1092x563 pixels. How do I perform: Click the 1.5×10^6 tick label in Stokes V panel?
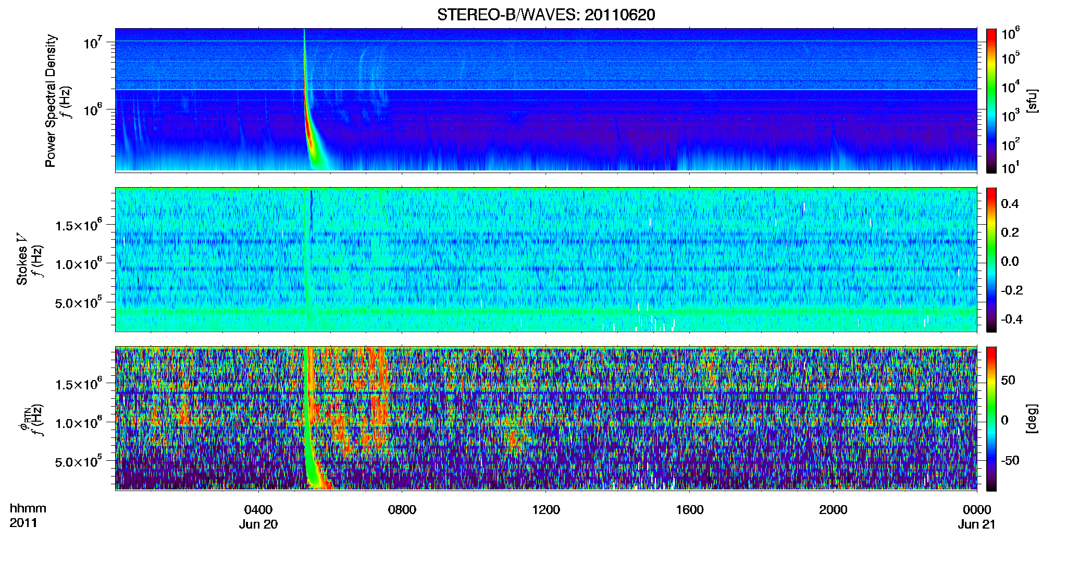(x=79, y=225)
